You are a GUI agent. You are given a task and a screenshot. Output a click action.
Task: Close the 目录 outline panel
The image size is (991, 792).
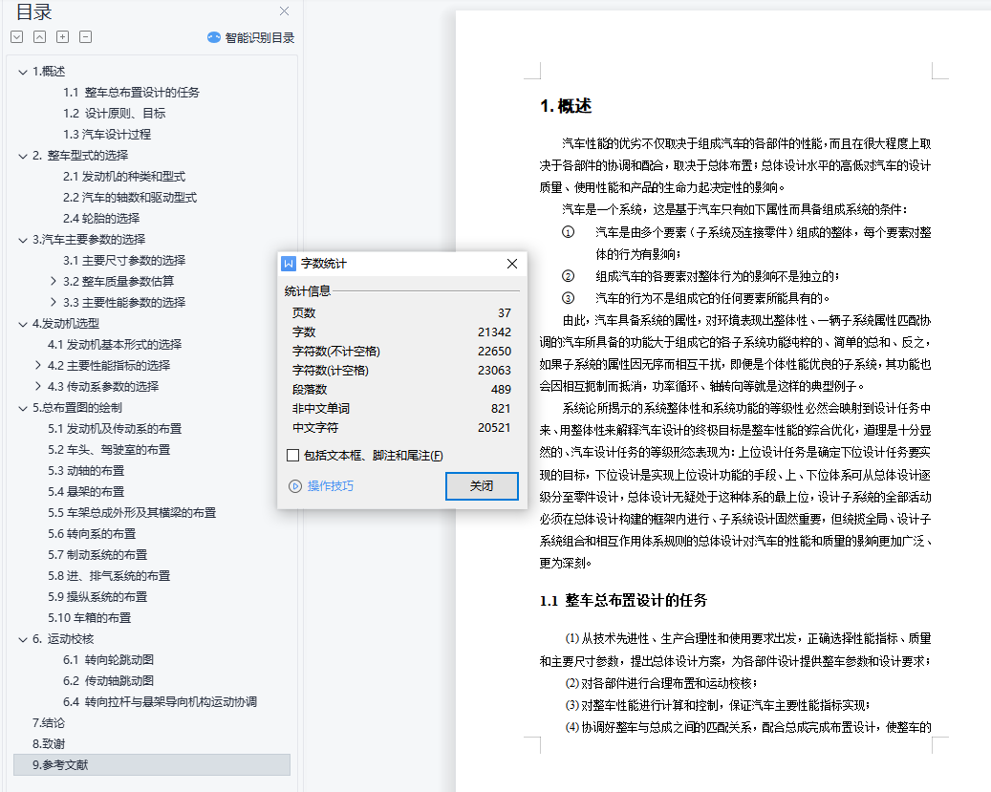click(284, 11)
